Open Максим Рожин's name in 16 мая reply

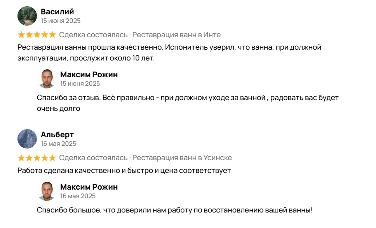89,187
